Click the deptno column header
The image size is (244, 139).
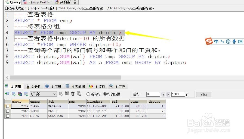pos(157,102)
